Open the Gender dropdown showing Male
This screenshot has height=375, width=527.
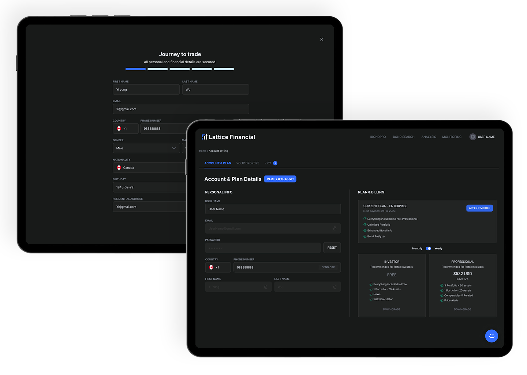(x=146, y=148)
